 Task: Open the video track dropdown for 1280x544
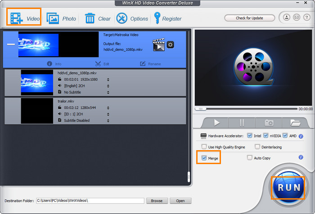coord(108,108)
